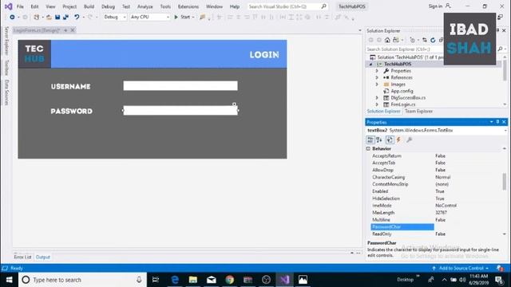The width and height of the screenshot is (511, 287).
Task: Open the Start button dropdown arrow
Action: click(x=193, y=17)
